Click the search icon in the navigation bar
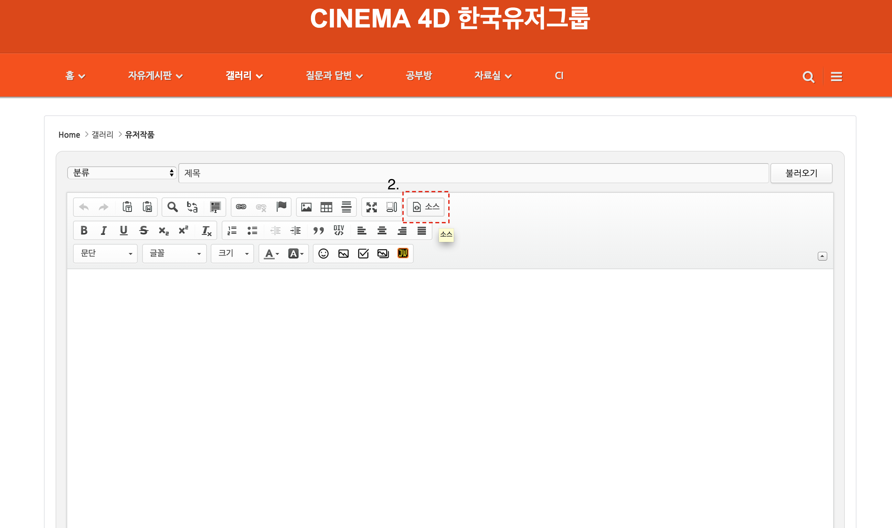The width and height of the screenshot is (892, 528). pyautogui.click(x=808, y=77)
